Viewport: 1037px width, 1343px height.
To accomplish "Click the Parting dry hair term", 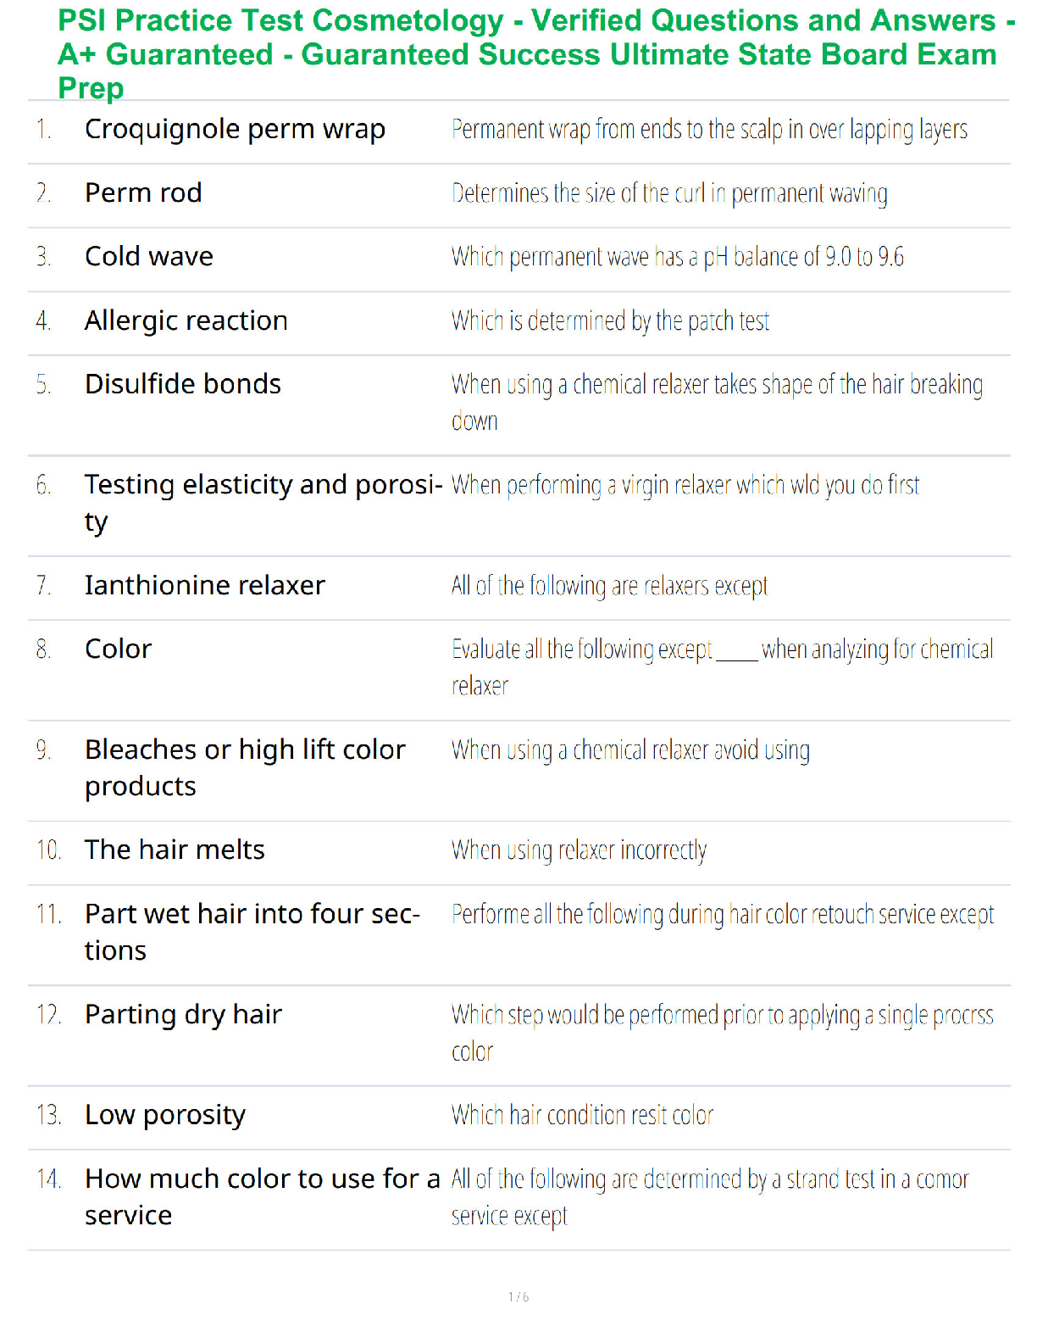I will [183, 1016].
